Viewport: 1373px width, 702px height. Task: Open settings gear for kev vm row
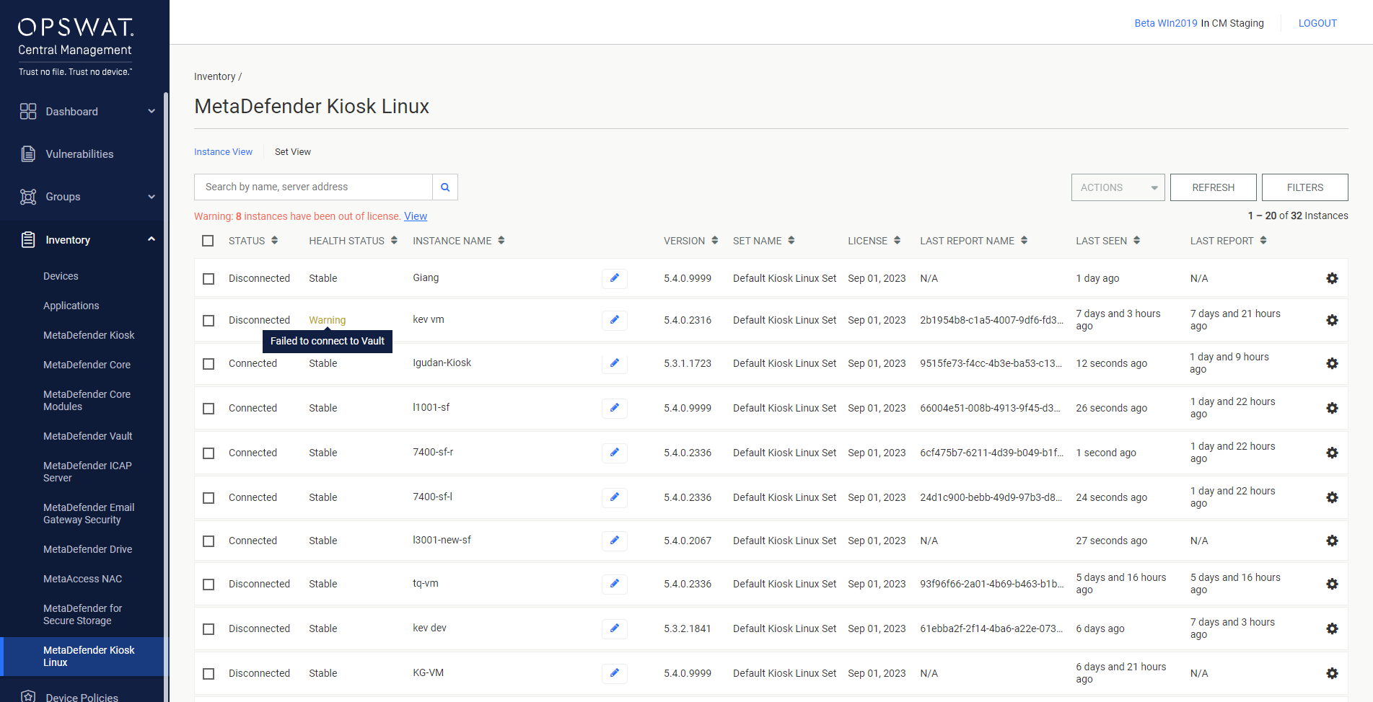coord(1333,320)
